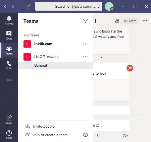
Task: Go back with the back arrow
Action: (x=5, y=6)
